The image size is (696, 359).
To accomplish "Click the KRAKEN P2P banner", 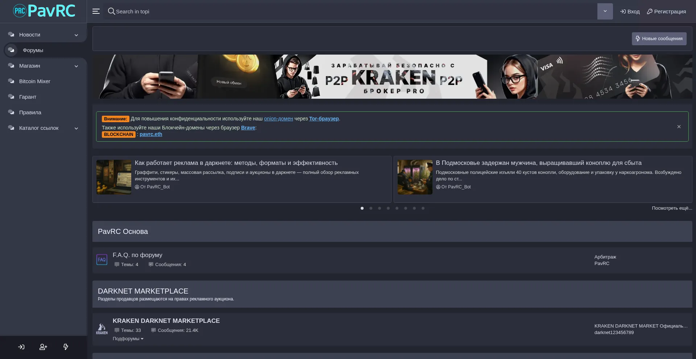I will (x=392, y=77).
